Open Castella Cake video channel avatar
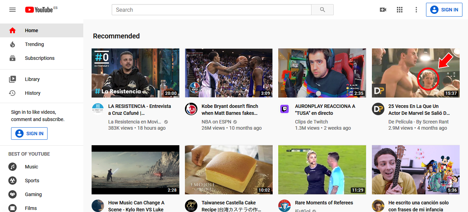The image size is (468, 212). [x=191, y=205]
